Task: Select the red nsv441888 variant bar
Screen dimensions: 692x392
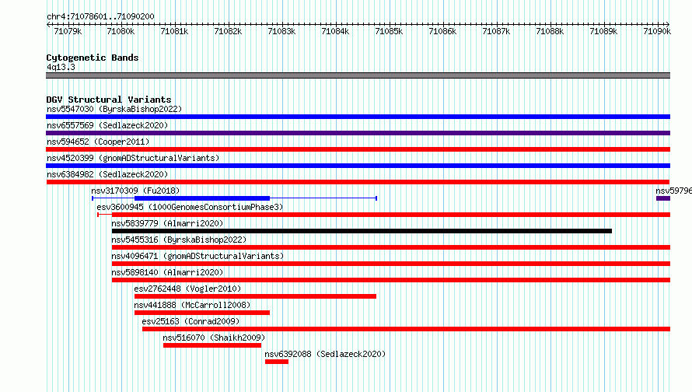Action: (202, 313)
